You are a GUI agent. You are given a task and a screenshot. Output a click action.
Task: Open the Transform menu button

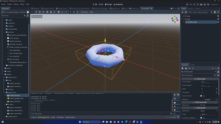[x=84, y=12]
